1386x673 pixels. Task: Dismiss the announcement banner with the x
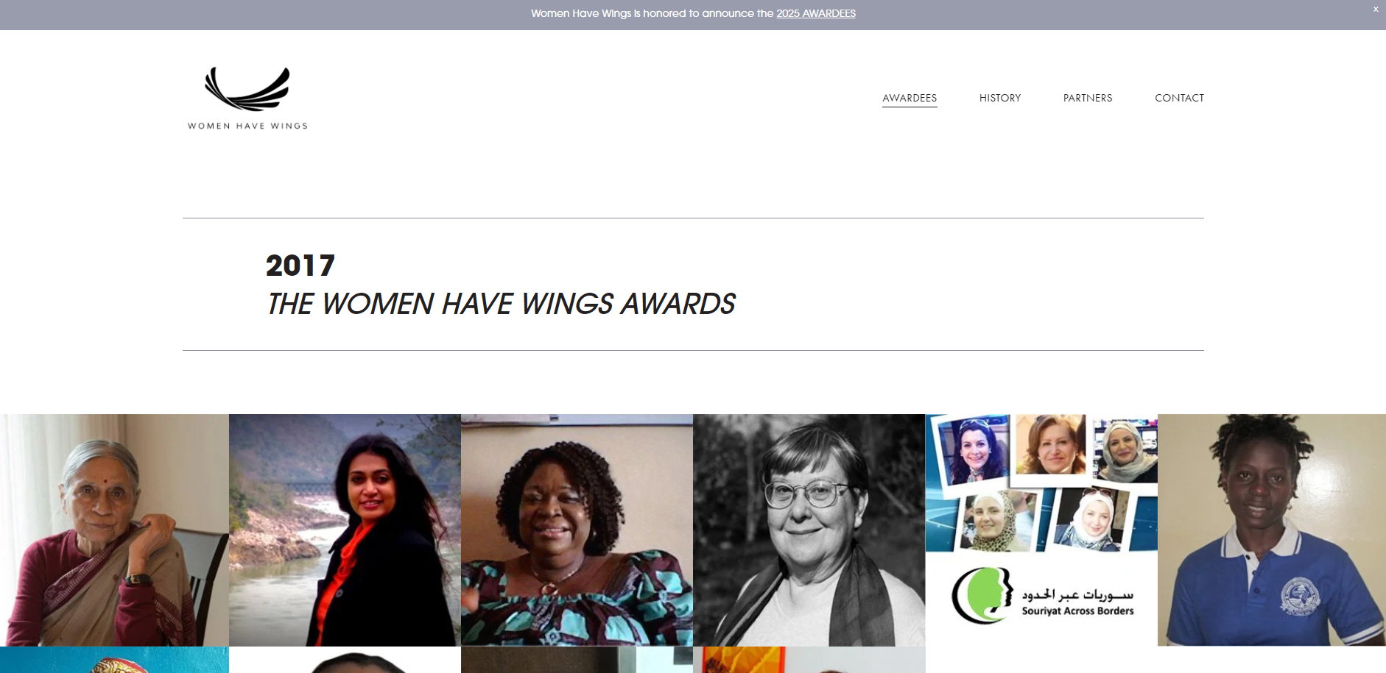click(x=1375, y=10)
